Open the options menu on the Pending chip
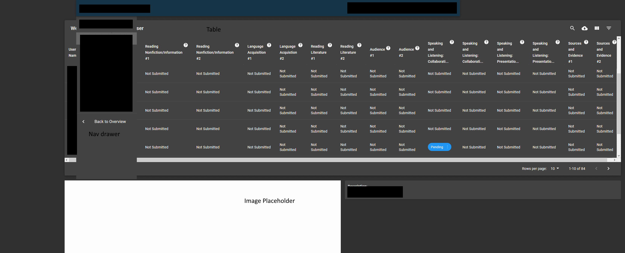 tap(448, 147)
